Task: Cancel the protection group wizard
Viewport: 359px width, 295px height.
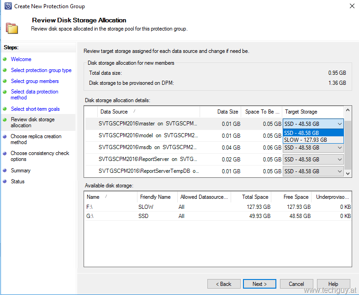Action: [296, 284]
